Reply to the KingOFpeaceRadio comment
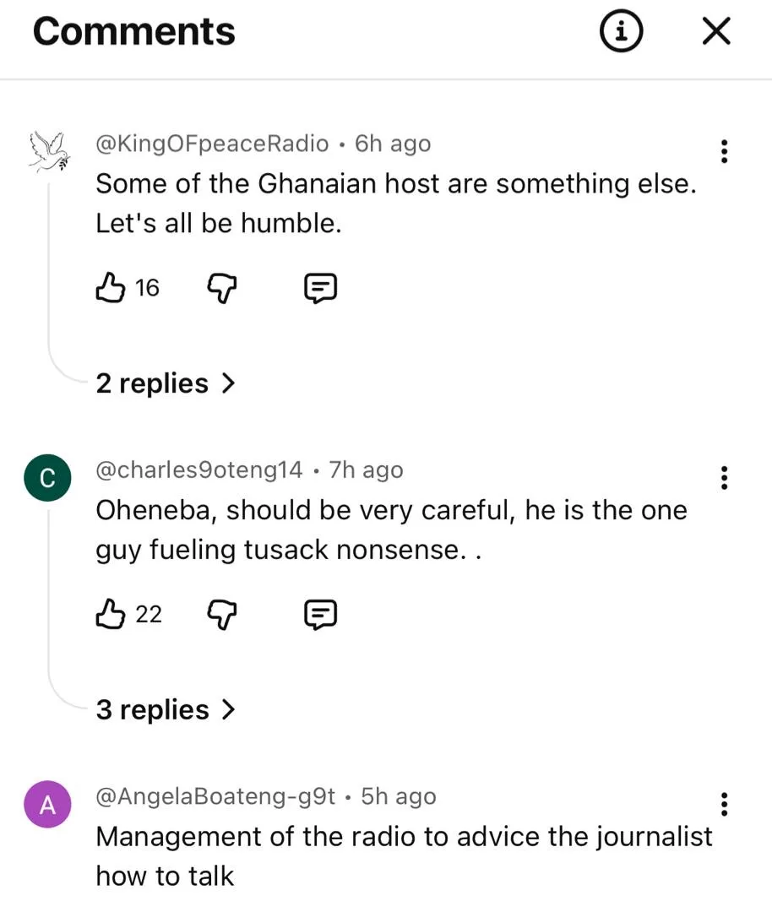 tap(320, 289)
